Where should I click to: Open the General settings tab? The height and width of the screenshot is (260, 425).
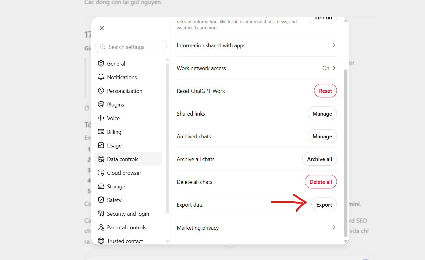(128, 63)
